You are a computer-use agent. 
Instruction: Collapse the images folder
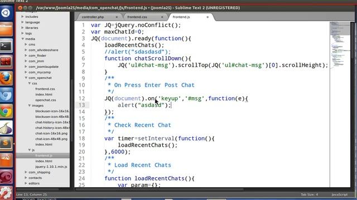tap(30, 106)
